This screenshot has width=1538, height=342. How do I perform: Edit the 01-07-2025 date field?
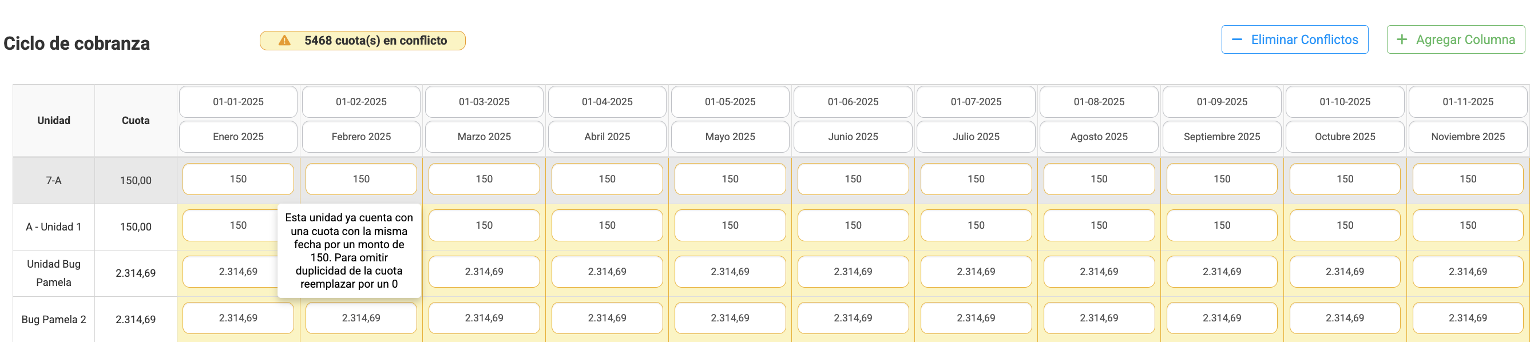tap(976, 102)
